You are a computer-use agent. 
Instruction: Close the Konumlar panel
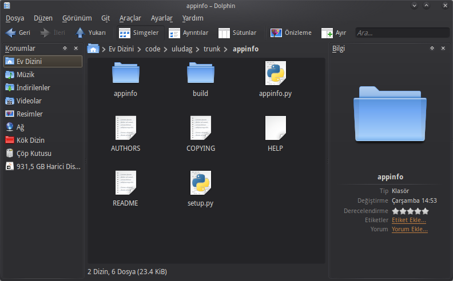(76, 48)
